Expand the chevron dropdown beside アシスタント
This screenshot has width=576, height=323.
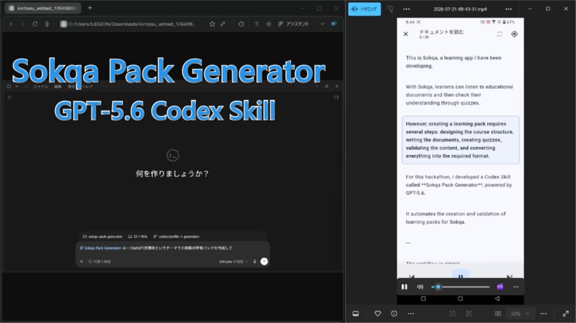[x=322, y=24]
